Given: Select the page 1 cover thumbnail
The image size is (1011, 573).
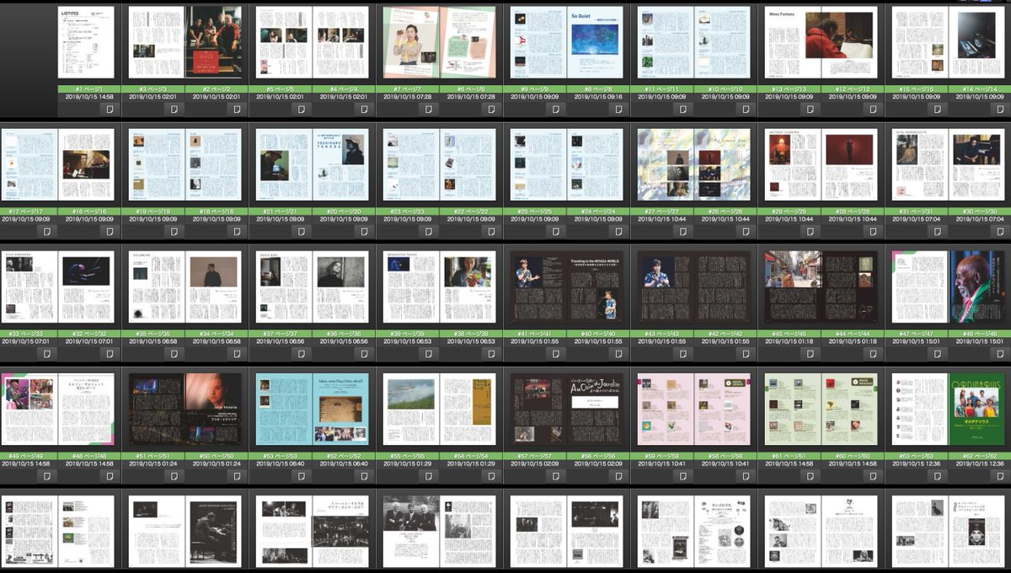Looking at the screenshot, I should (x=86, y=43).
